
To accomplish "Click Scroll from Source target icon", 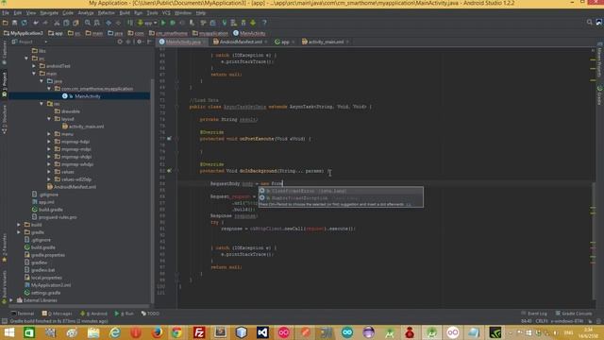I will (x=120, y=42).
